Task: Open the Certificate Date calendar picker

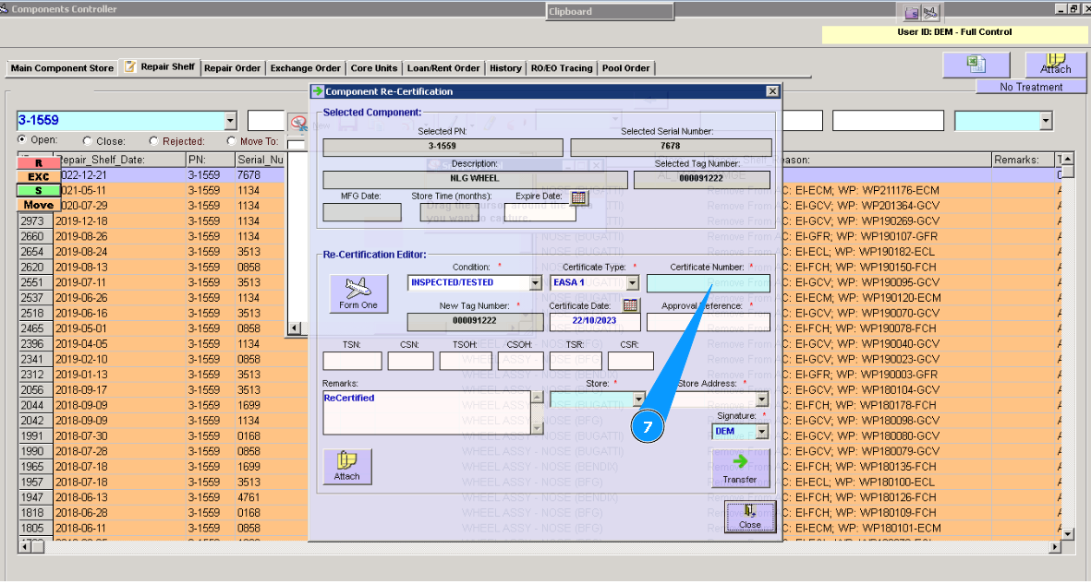Action: 630,305
